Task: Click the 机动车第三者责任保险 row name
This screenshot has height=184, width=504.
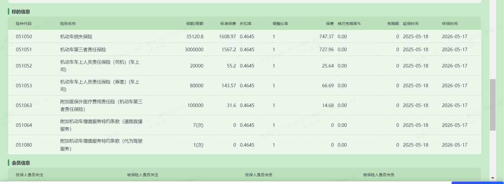Action: [83, 50]
